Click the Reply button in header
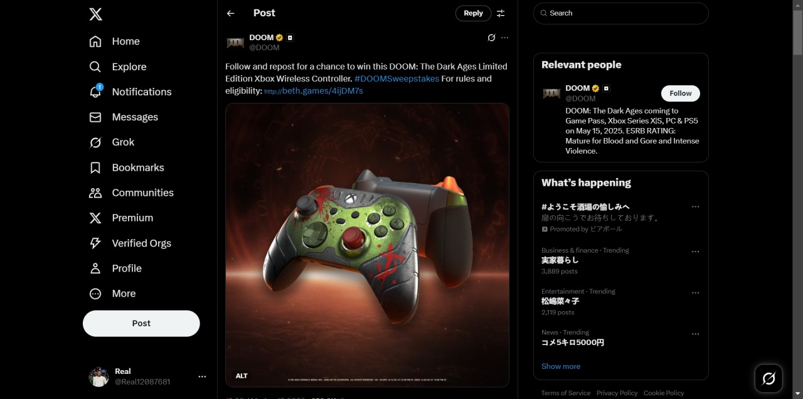The height and width of the screenshot is (399, 803). pyautogui.click(x=473, y=13)
